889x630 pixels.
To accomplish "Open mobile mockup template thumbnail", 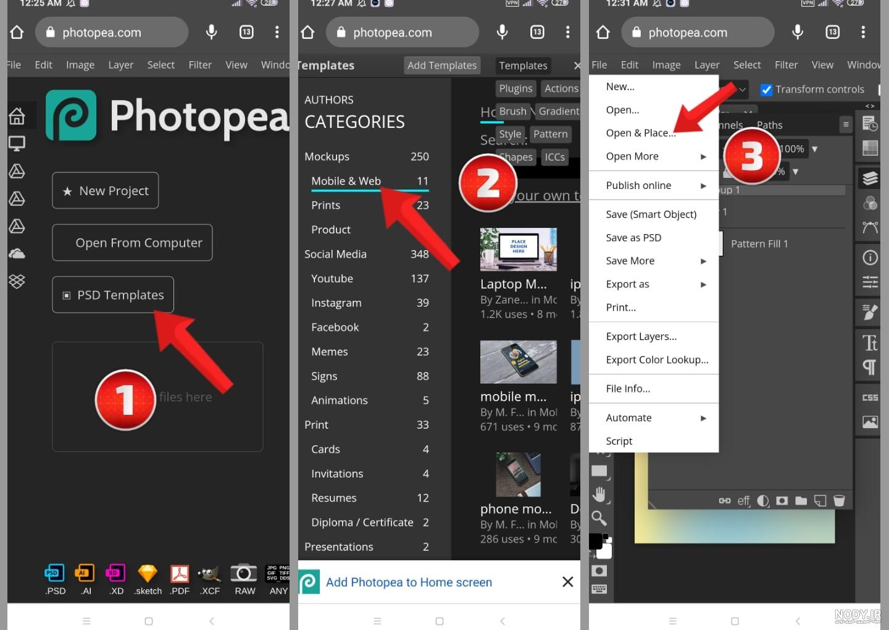I will point(519,362).
